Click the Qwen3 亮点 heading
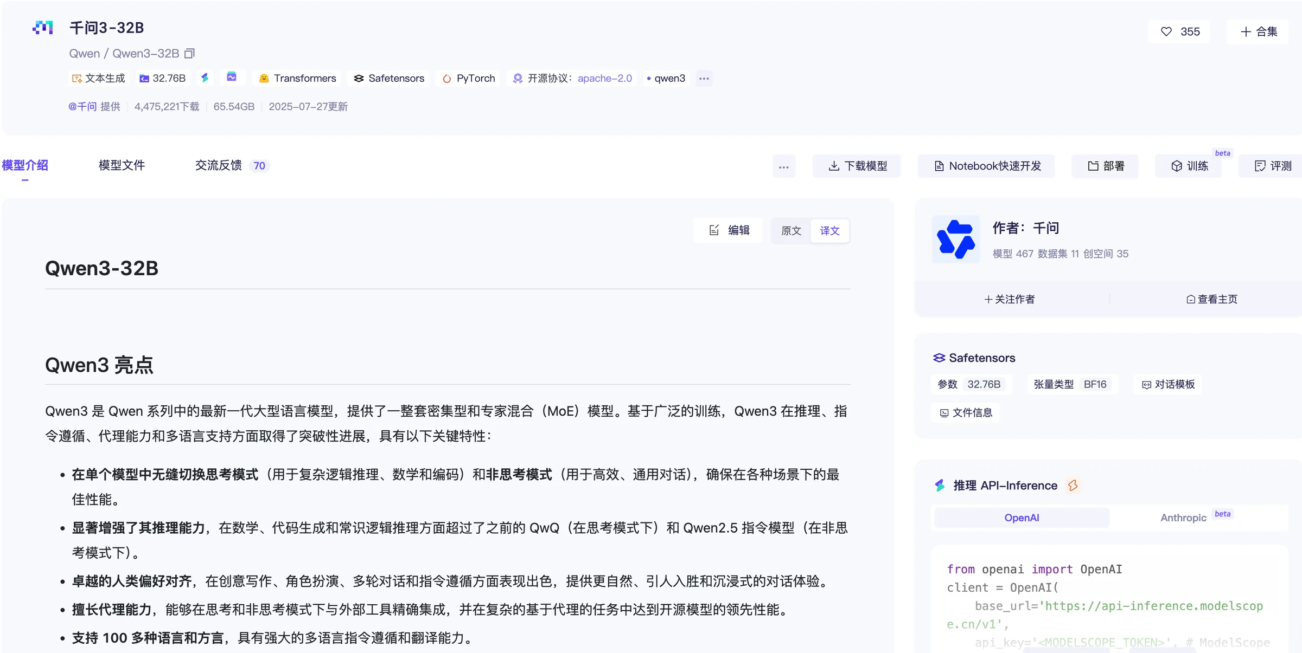The image size is (1302, 653). [99, 365]
